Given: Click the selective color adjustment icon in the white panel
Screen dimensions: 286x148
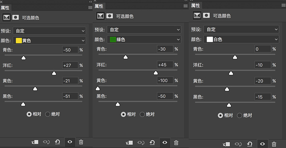Looking at the screenshot, I should click(x=197, y=15).
